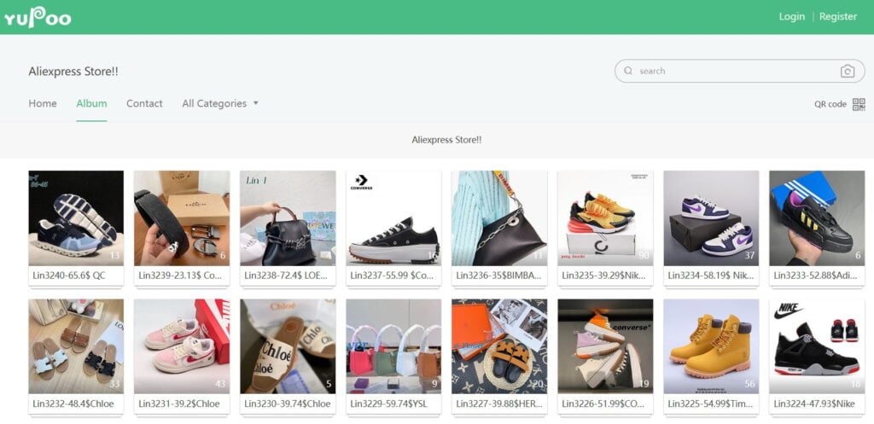
Task: Click the title 'Lin3233-52.88$Adi...'
Action: pyautogui.click(x=816, y=276)
